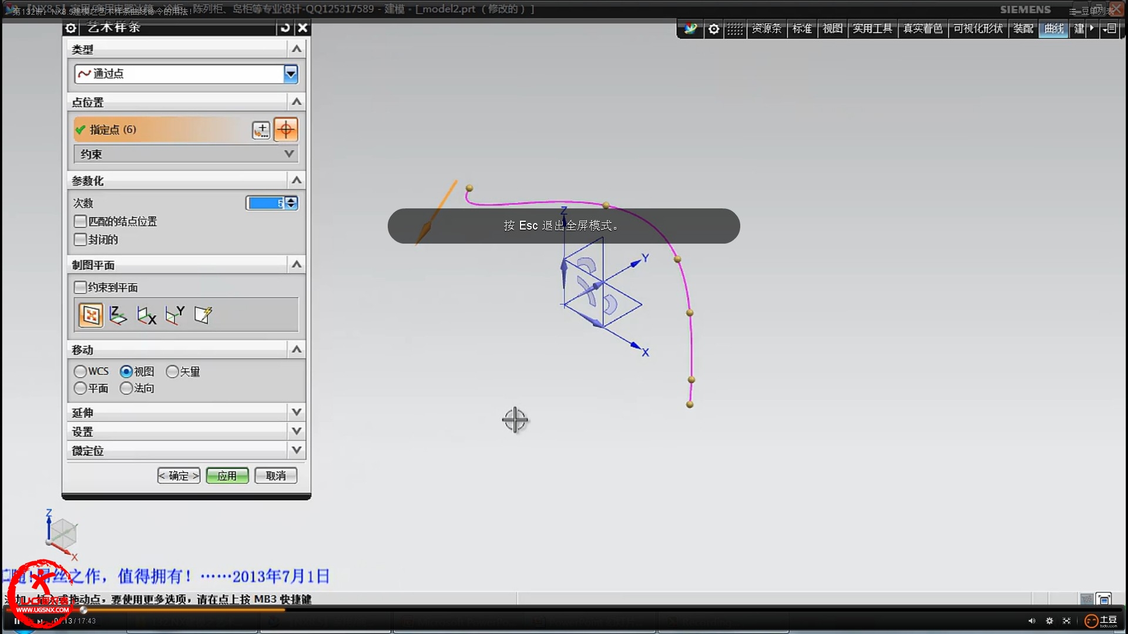Click the 应用 Apply button
The image size is (1128, 634).
(x=227, y=475)
